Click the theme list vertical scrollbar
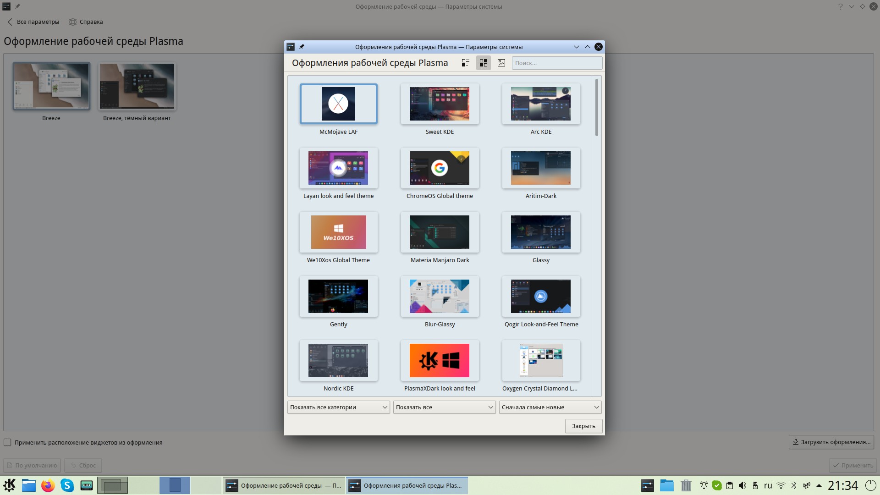Image resolution: width=880 pixels, height=495 pixels. (x=596, y=108)
